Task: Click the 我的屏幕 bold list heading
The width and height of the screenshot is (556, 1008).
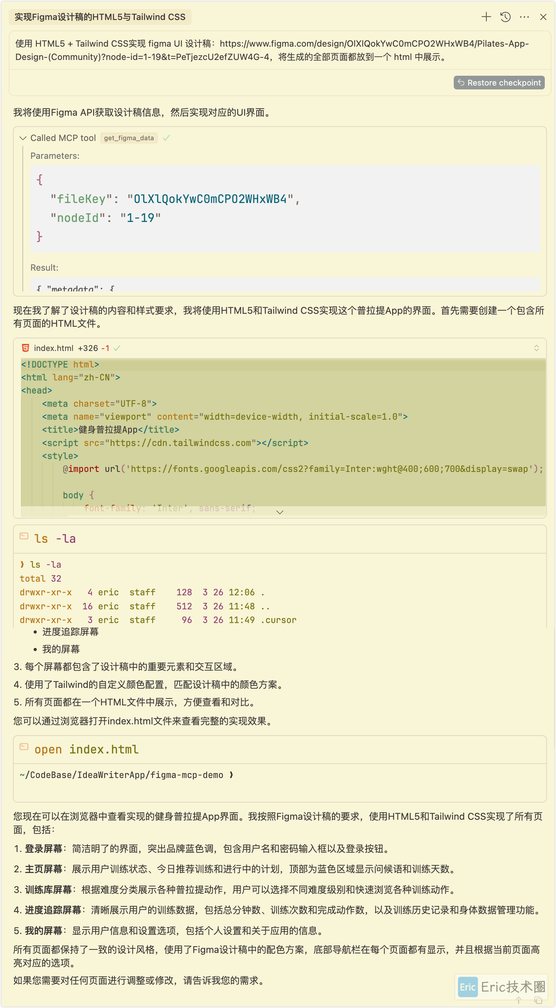Action: click(43, 931)
